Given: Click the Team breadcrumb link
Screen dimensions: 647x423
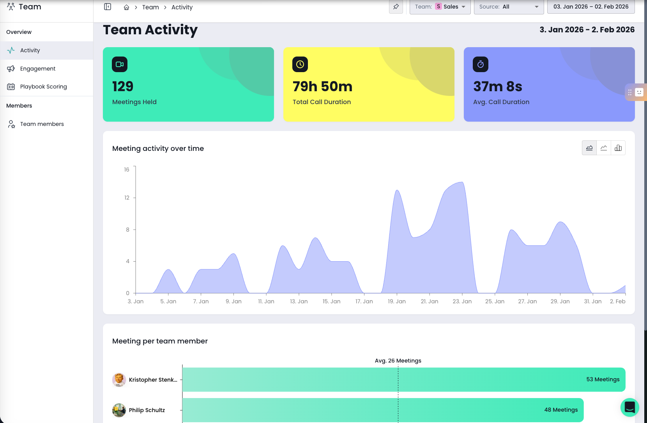Looking at the screenshot, I should click(x=150, y=7).
